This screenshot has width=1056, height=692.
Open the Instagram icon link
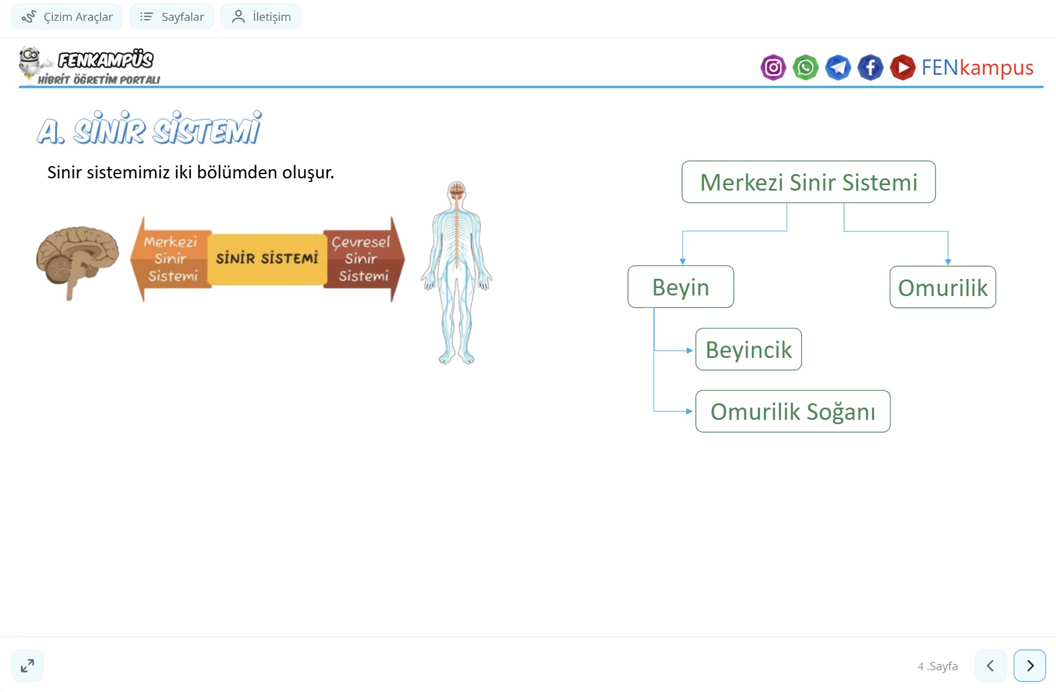[773, 67]
